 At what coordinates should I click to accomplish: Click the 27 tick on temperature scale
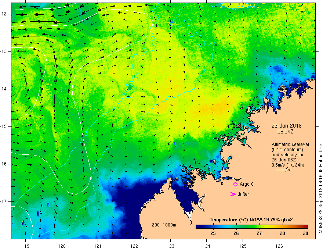pyautogui.click(x=259, y=233)
